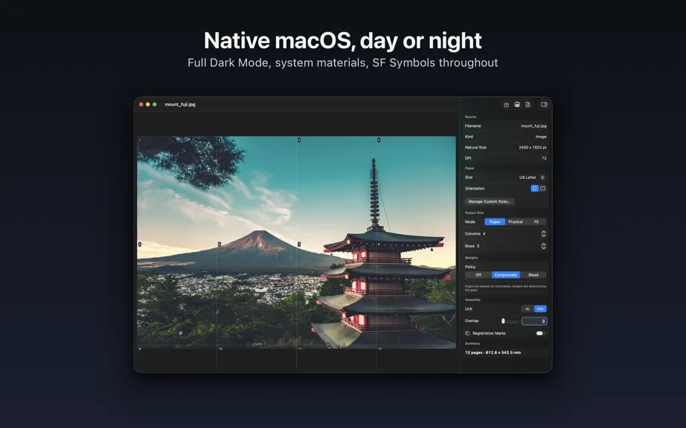Viewport: 686px width, 428px height.
Task: Select landscape orientation icon
Action: (543, 188)
